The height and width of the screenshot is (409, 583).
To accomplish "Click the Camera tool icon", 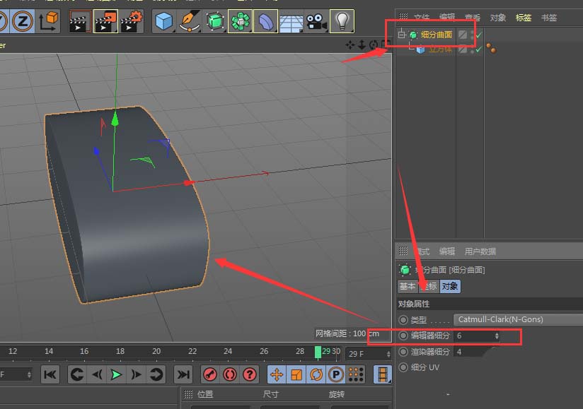I will click(x=315, y=21).
